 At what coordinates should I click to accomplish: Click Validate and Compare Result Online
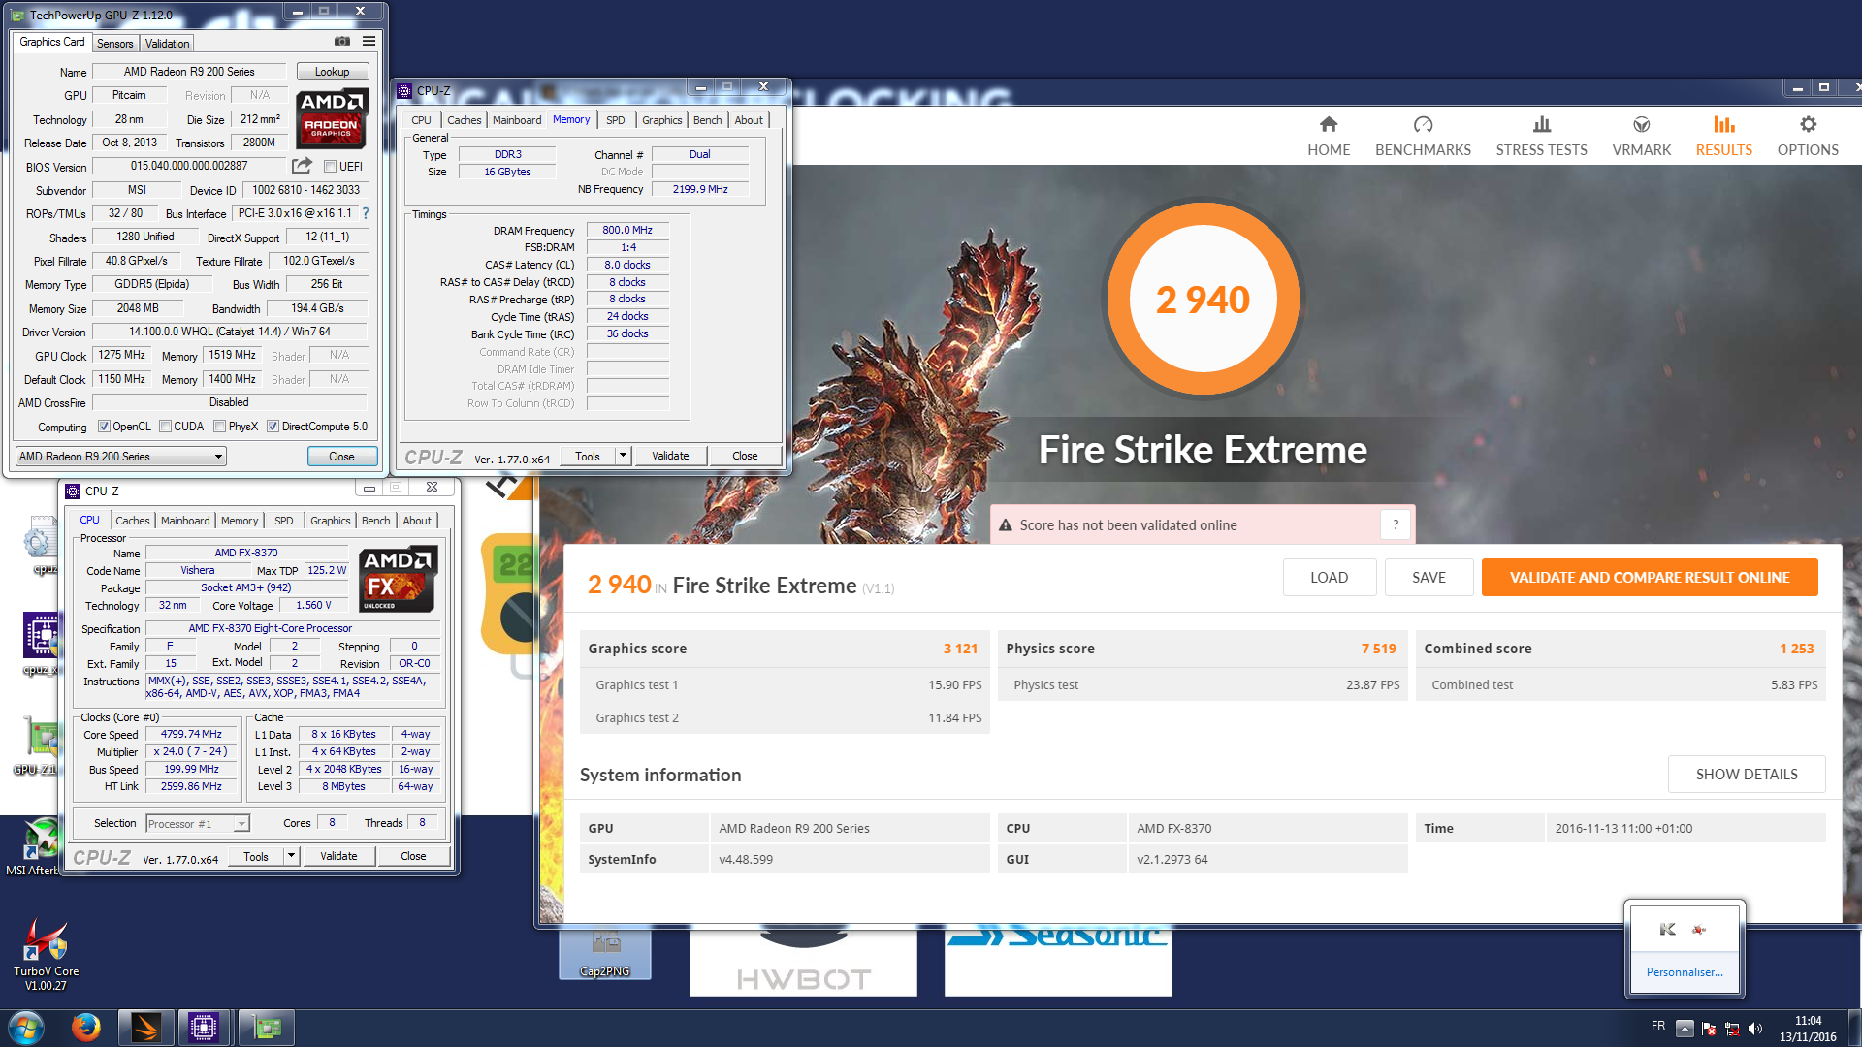pos(1649,577)
